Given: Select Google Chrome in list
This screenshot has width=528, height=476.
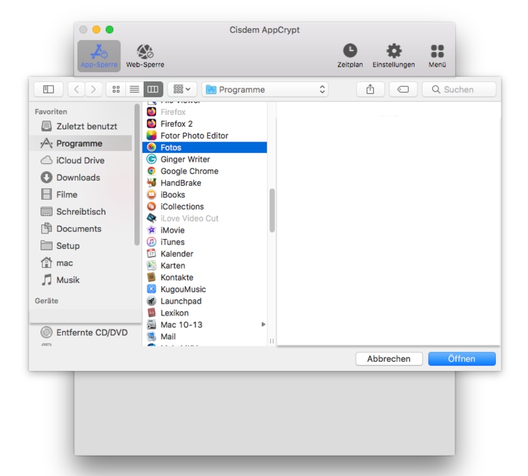Looking at the screenshot, I should [204, 171].
